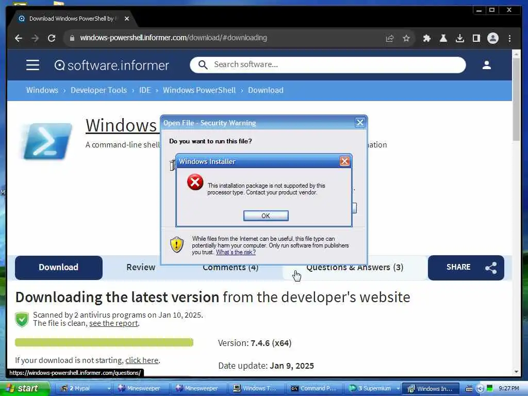Bookmark this page with the star
528x396 pixels.
406,38
